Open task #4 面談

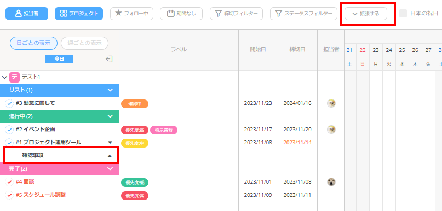[x=25, y=181]
